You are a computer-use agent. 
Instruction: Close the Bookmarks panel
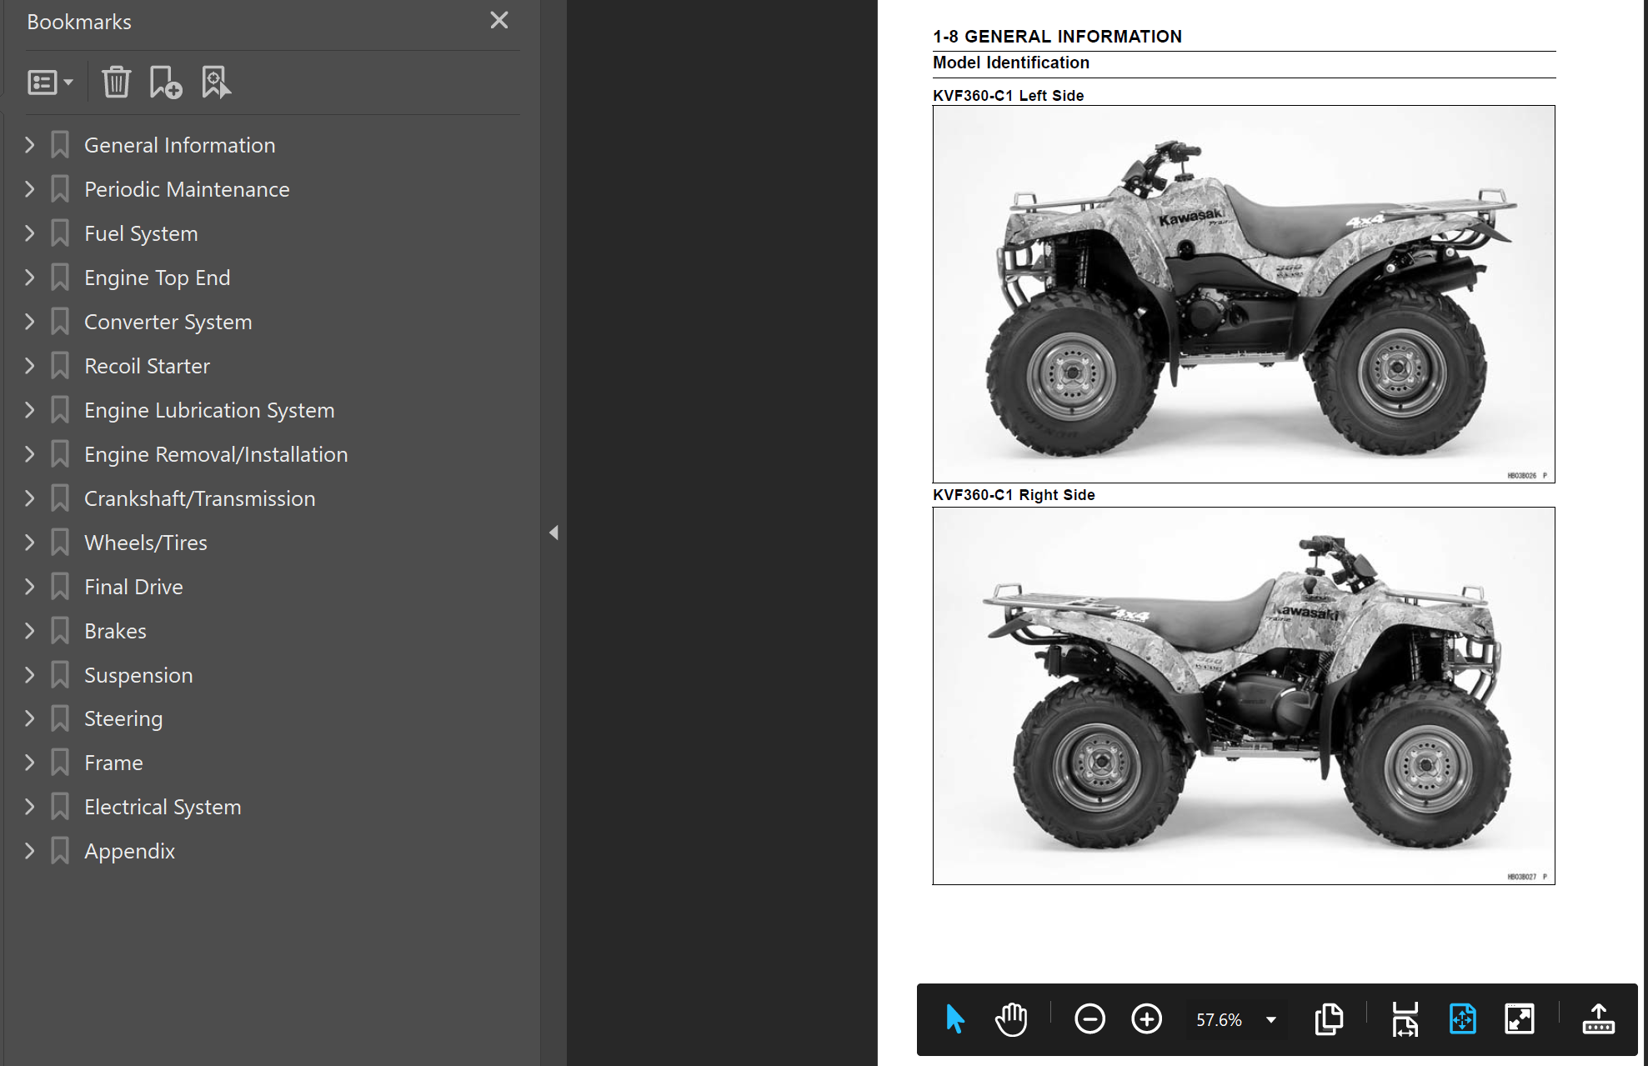(498, 20)
